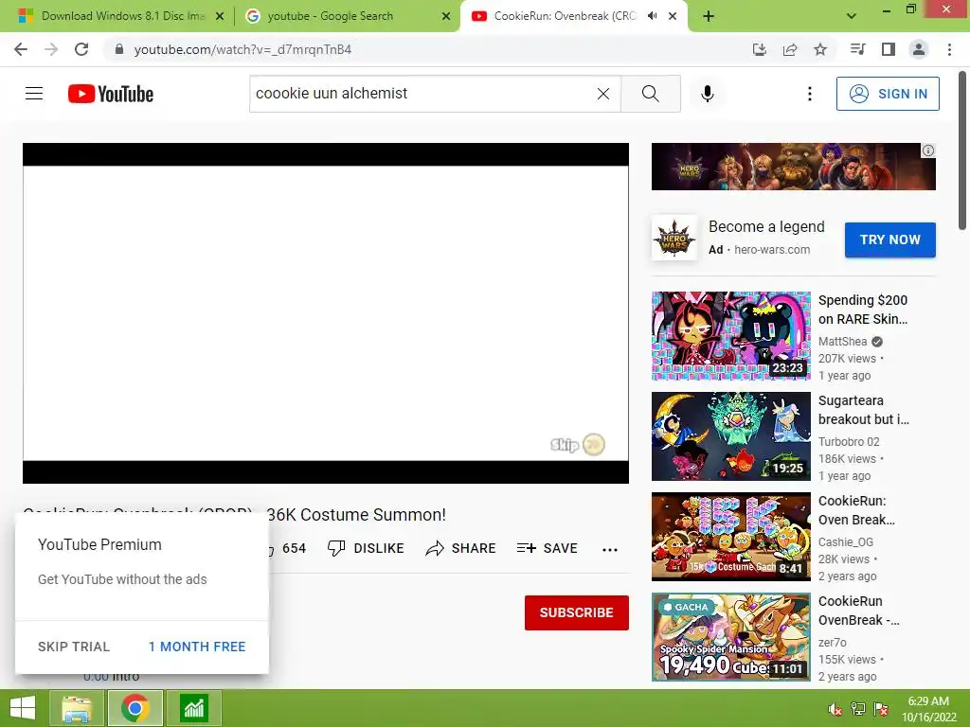Open Spending $200 on RARE Skin thumbnail
Image resolution: width=970 pixels, height=727 pixels.
point(730,336)
